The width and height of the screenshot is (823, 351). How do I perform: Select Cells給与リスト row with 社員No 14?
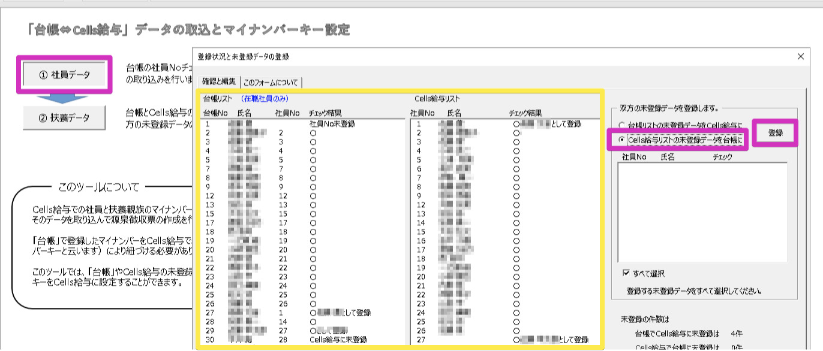tap(505, 223)
